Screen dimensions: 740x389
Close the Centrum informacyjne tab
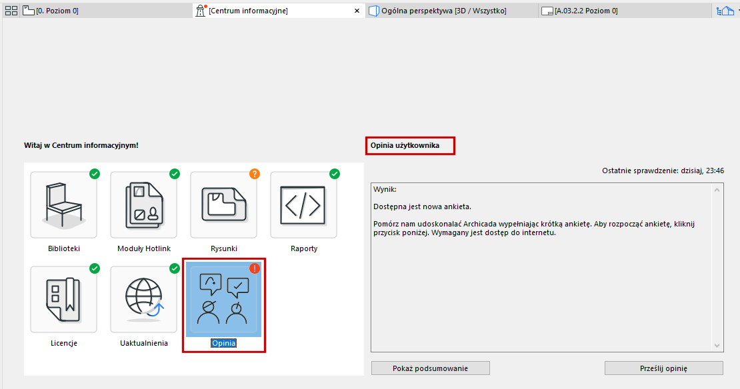(x=357, y=11)
